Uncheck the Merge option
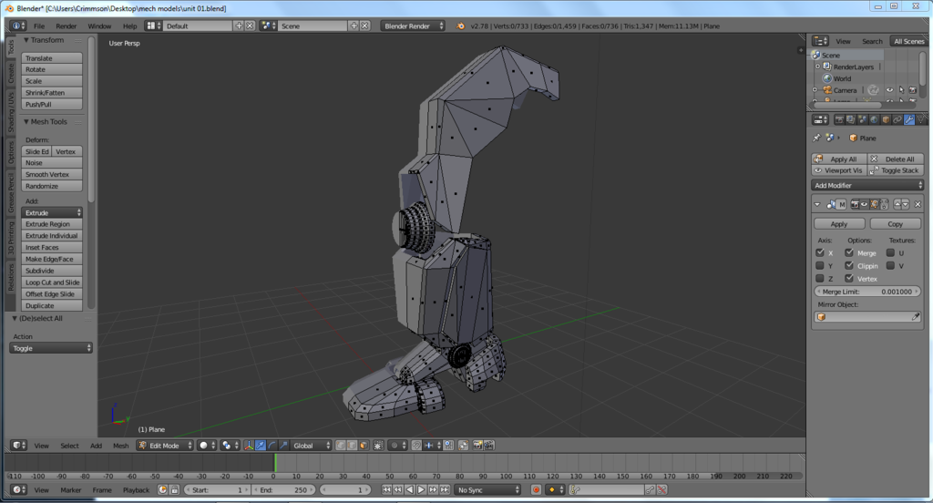The image size is (933, 503). 849,253
